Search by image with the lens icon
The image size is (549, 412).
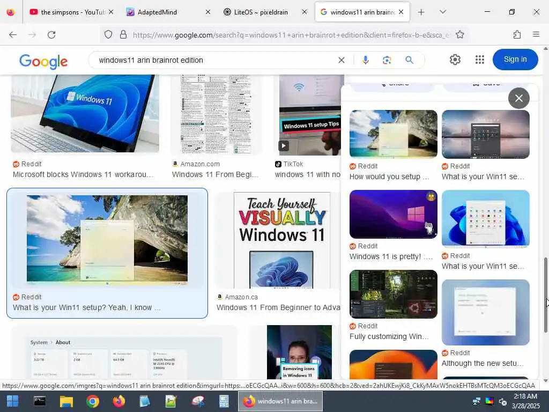point(387,60)
